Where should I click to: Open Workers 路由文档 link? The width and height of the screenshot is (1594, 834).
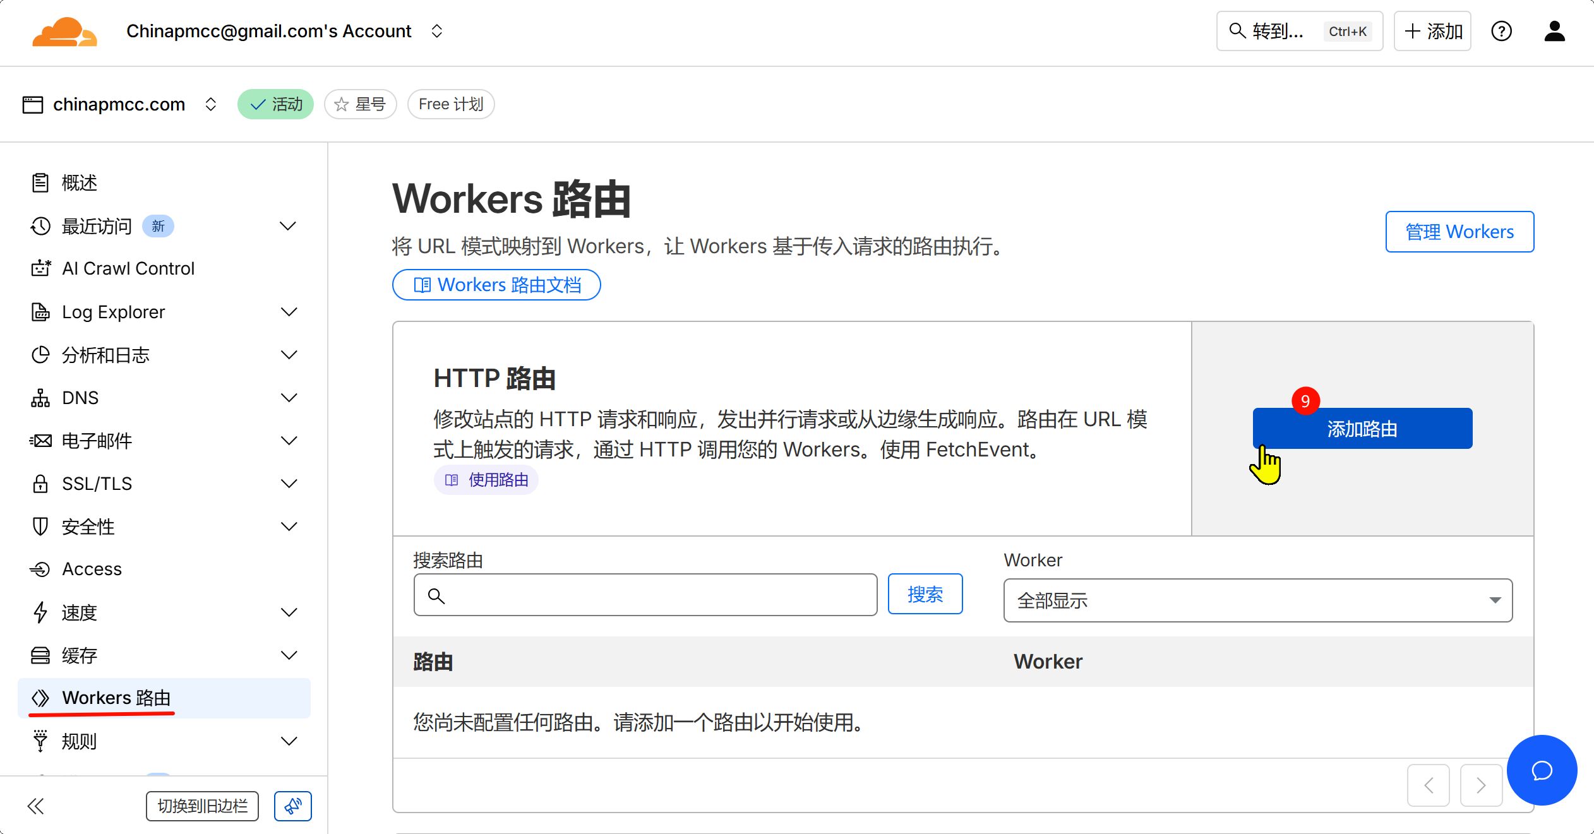pos(496,285)
